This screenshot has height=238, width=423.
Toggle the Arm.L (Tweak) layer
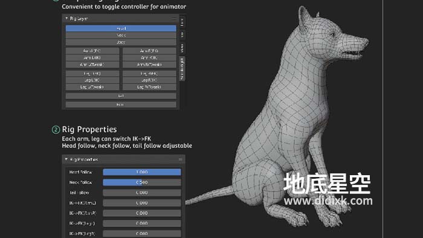pyautogui.click(x=92, y=65)
